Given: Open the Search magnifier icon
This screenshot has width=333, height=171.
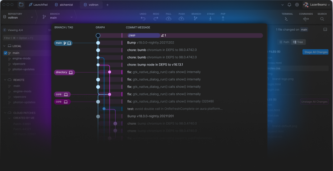Looking at the screenshot, I should point(322,19).
